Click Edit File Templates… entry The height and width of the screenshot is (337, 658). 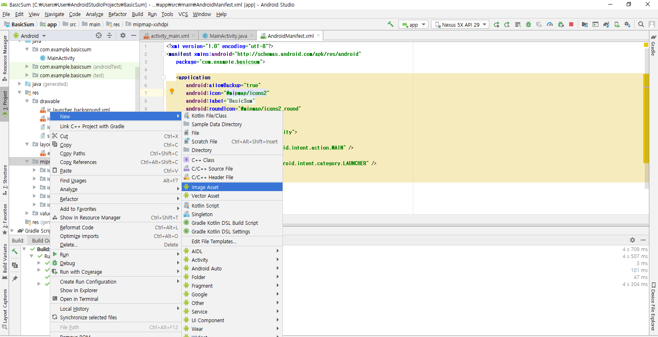(232, 241)
